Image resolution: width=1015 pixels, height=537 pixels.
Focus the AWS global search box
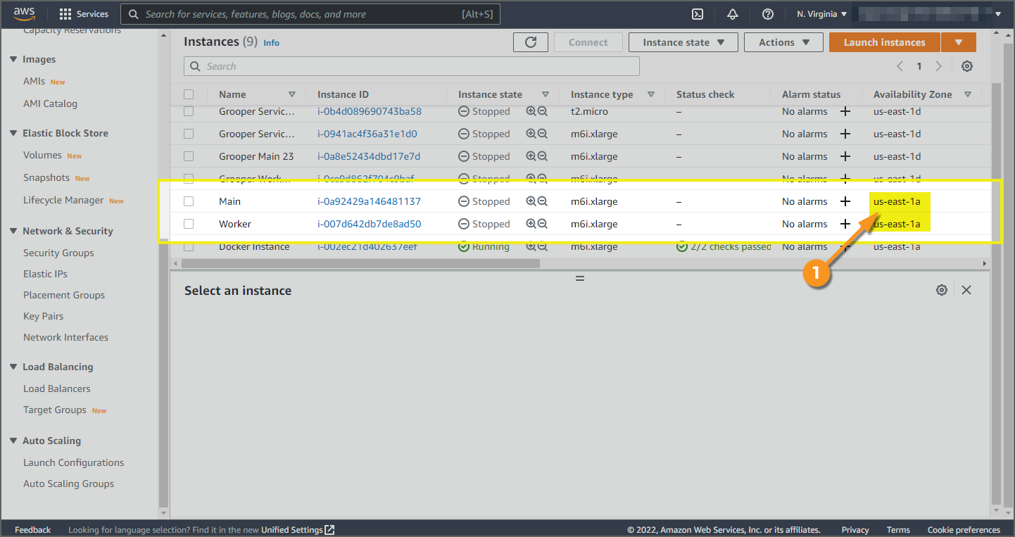click(310, 14)
